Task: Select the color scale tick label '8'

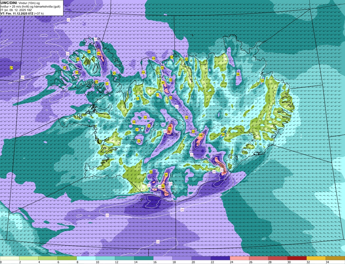Action: 77,262
